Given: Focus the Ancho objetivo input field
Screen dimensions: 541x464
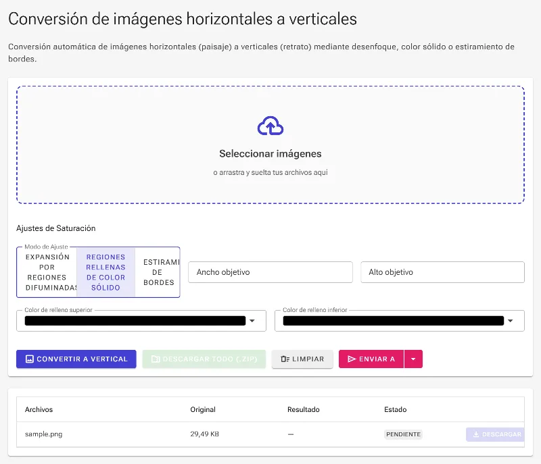Looking at the screenshot, I should tap(270, 272).
